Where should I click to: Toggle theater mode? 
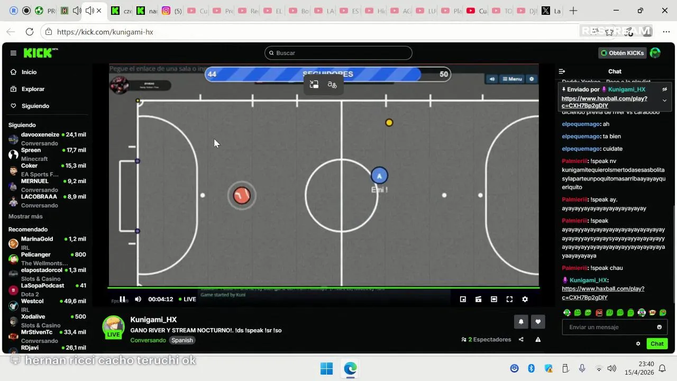pos(493,299)
